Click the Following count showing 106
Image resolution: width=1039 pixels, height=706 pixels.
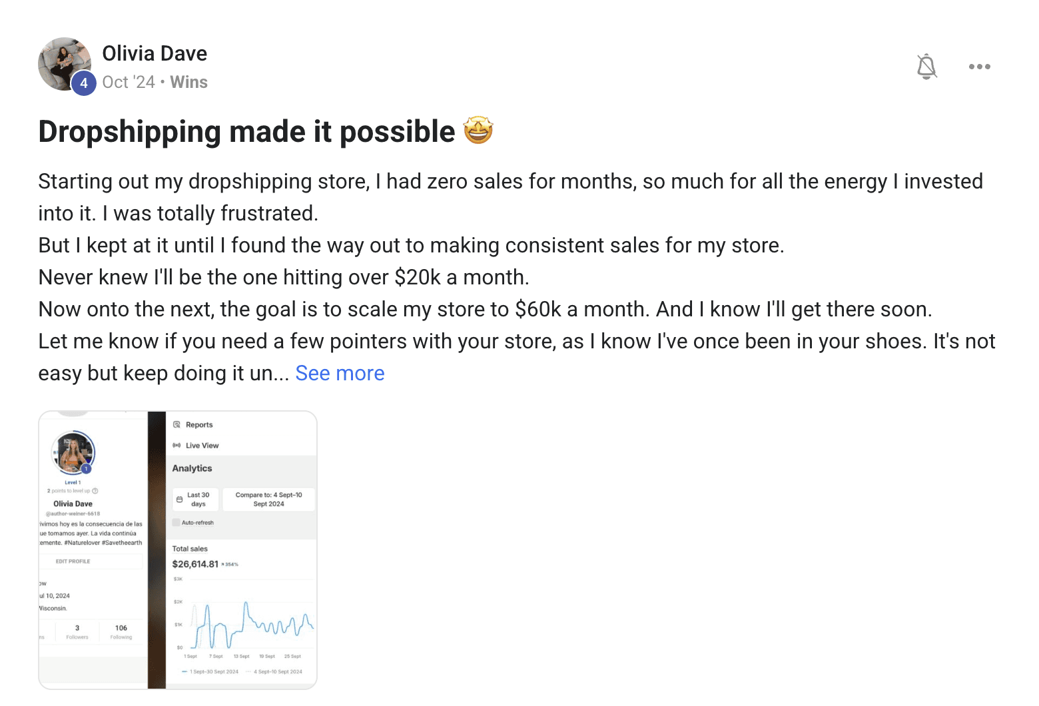tap(121, 631)
